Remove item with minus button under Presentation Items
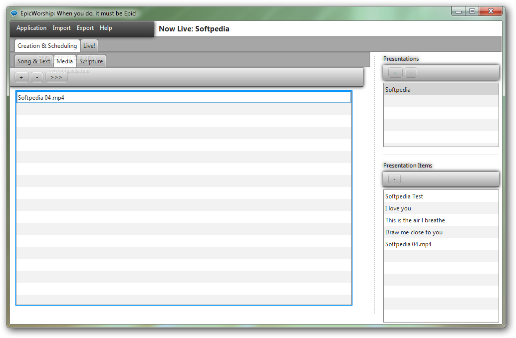Image resolution: width=516 pixels, height=338 pixels. [395, 179]
